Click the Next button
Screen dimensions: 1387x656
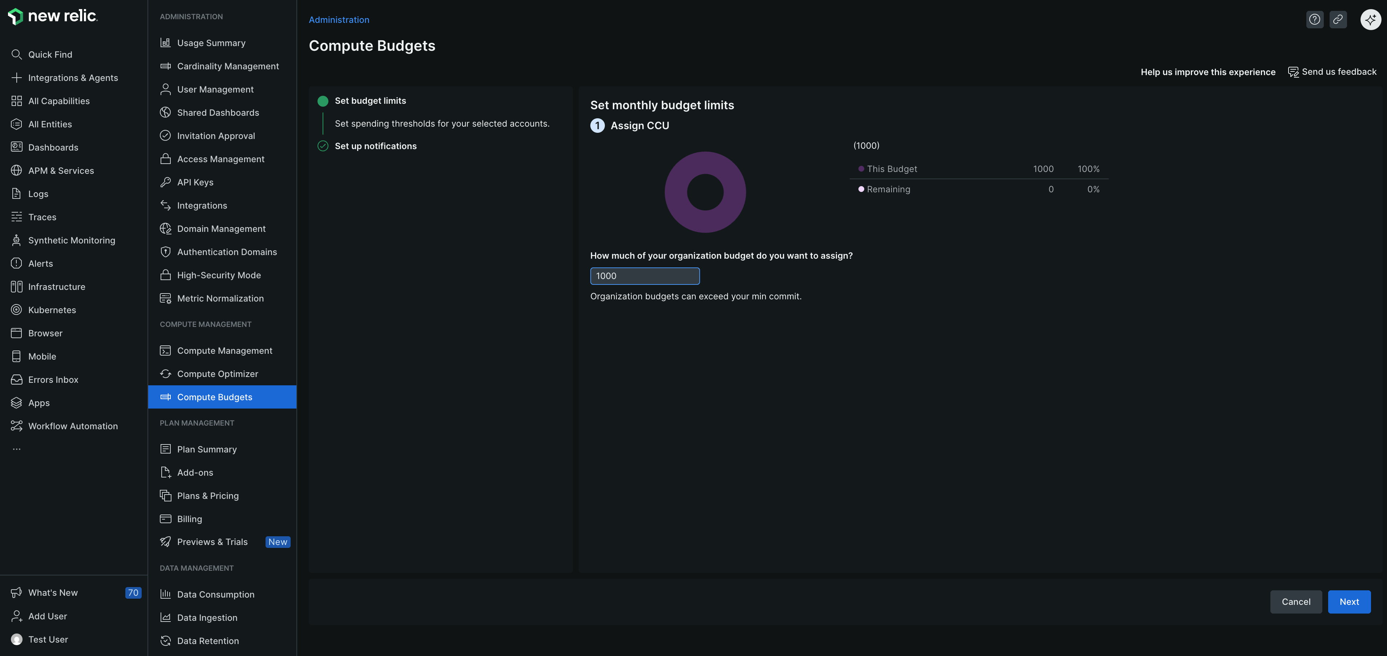pos(1349,602)
